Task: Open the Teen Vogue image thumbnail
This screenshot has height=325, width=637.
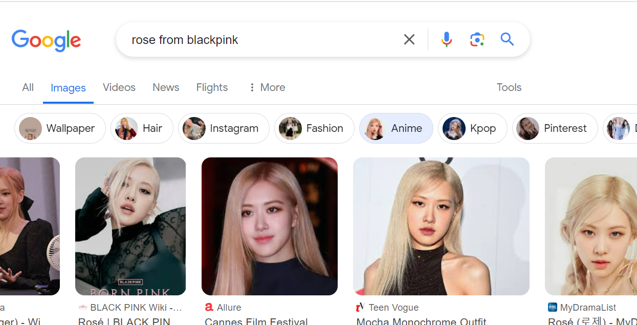Action: tap(441, 226)
